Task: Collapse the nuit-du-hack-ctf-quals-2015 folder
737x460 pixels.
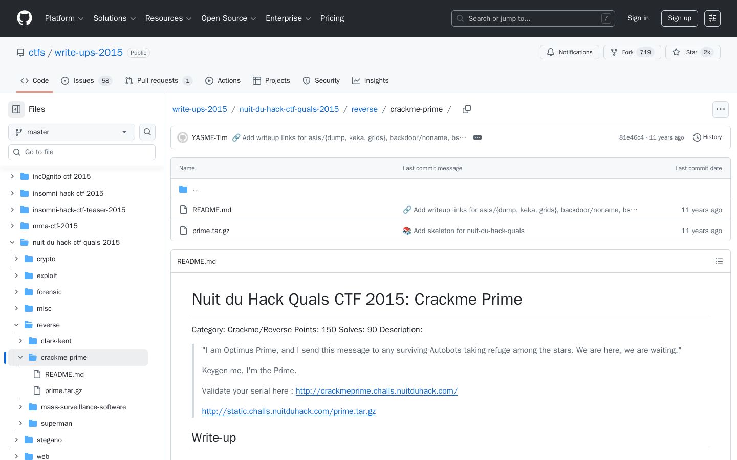Action: (x=12, y=242)
